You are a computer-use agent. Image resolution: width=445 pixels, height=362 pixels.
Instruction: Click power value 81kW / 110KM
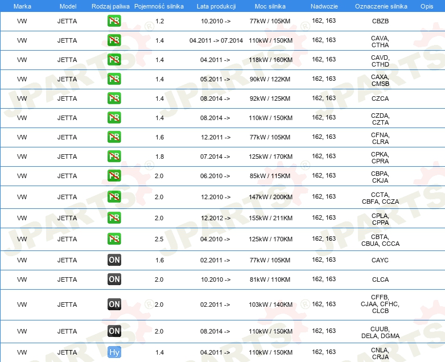[x=270, y=279]
